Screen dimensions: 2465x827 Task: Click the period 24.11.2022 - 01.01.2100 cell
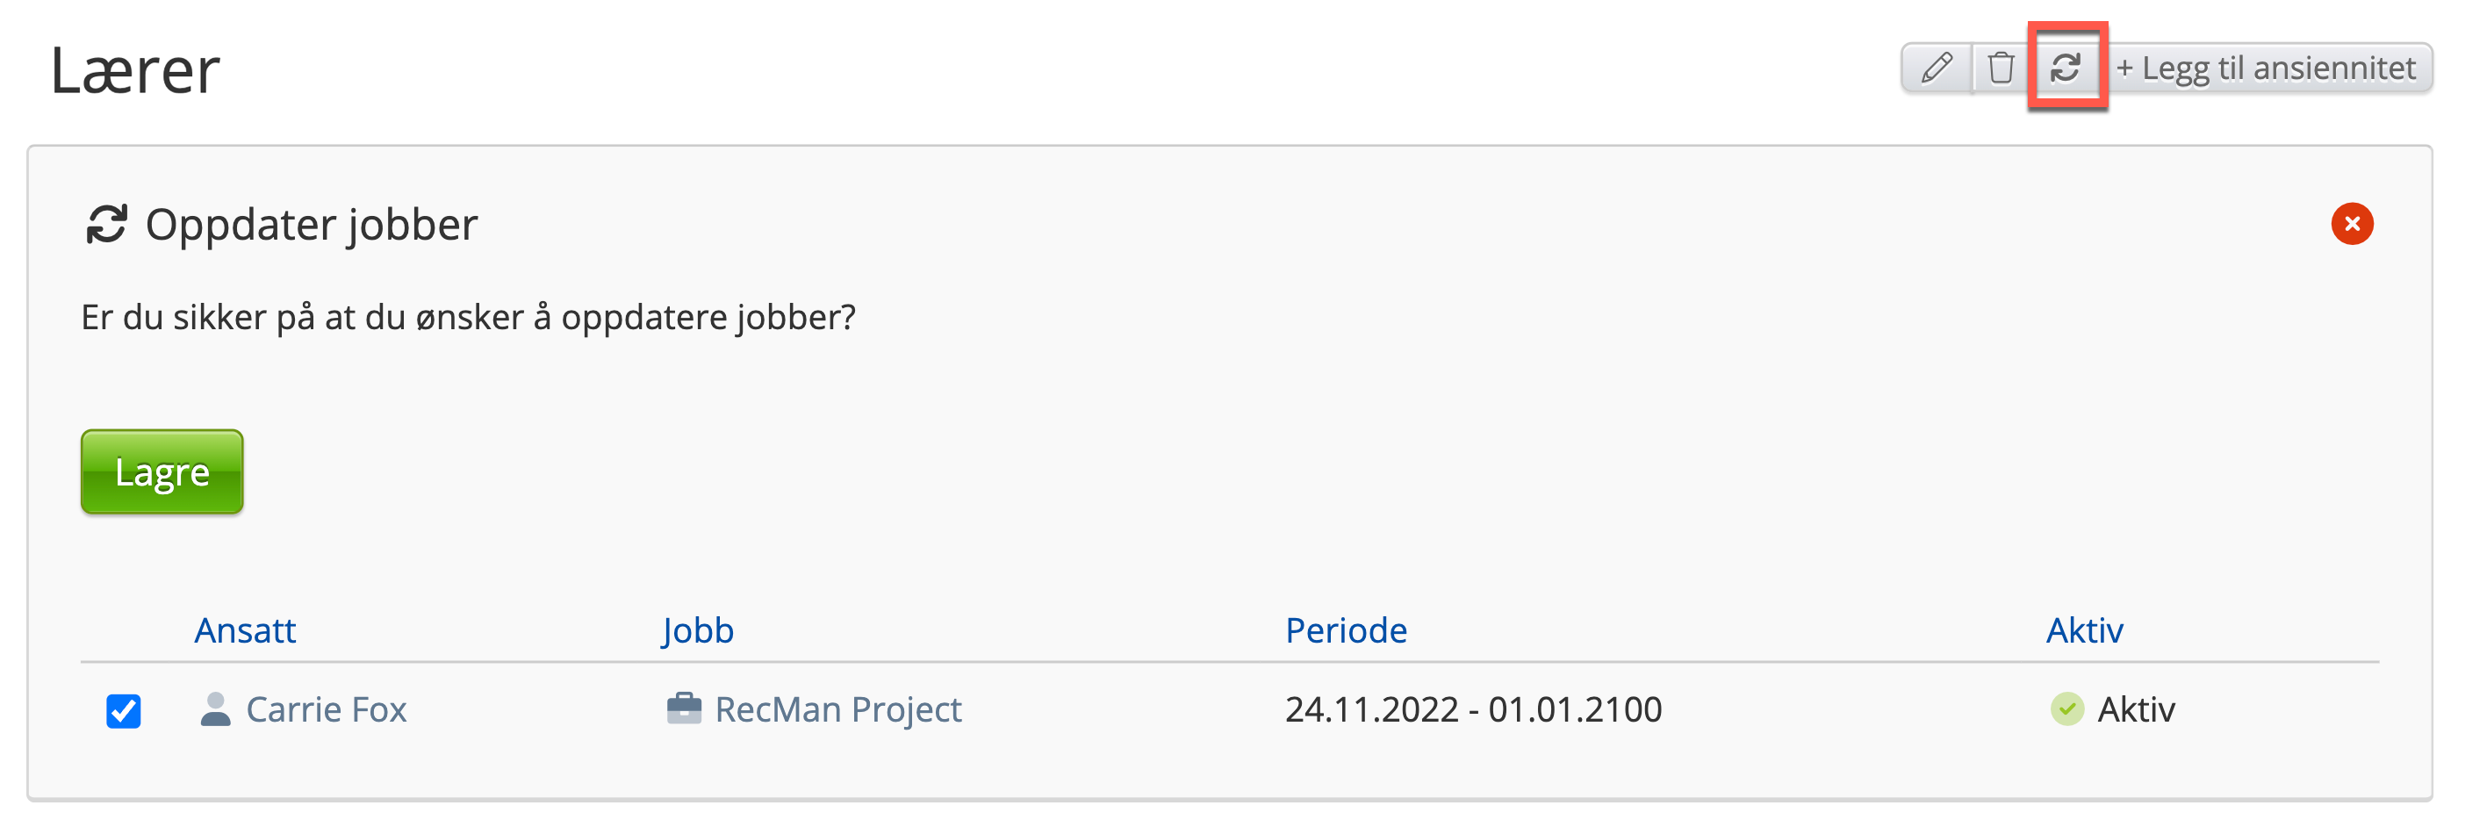coord(1473,709)
